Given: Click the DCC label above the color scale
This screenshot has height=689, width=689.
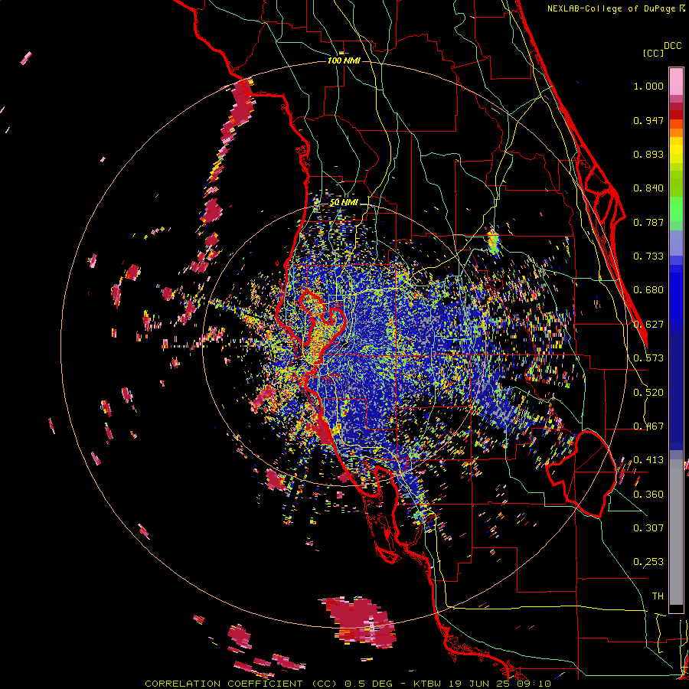Looking at the screenshot, I should pyautogui.click(x=673, y=46).
